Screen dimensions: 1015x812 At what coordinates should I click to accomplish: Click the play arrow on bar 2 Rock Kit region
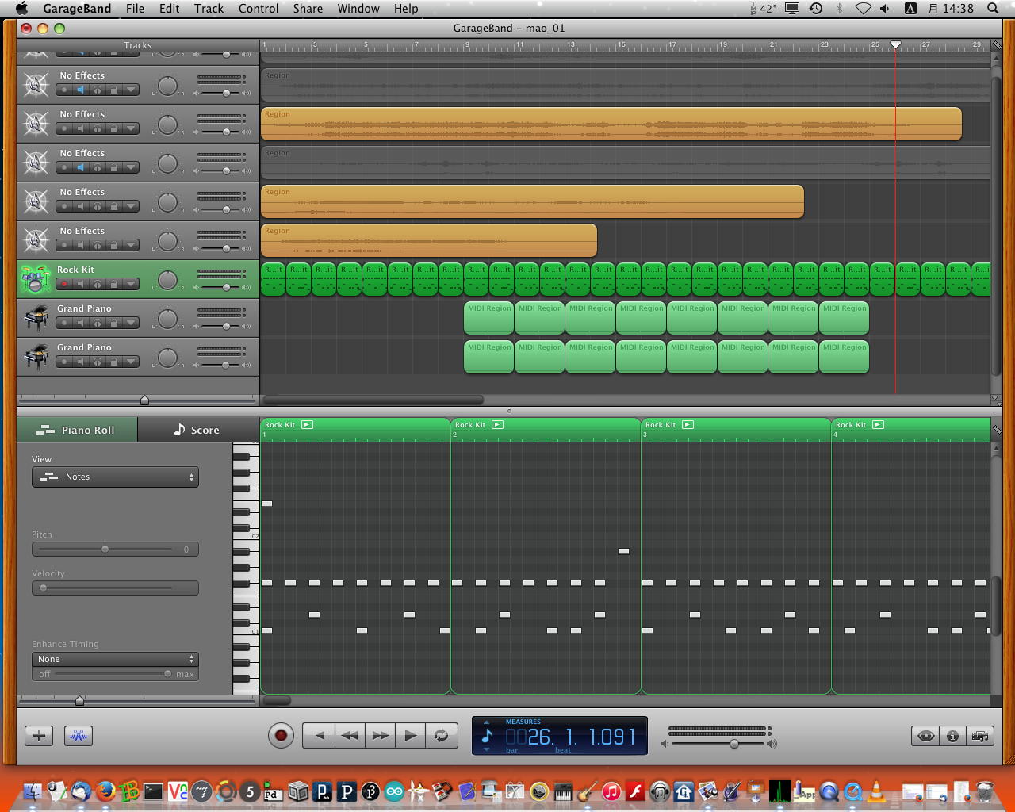click(x=497, y=425)
